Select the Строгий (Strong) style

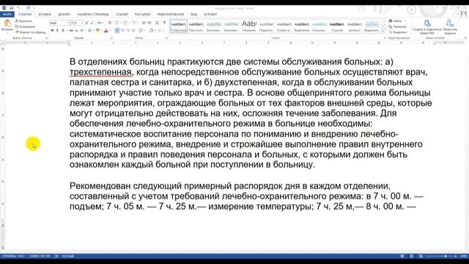[337, 26]
